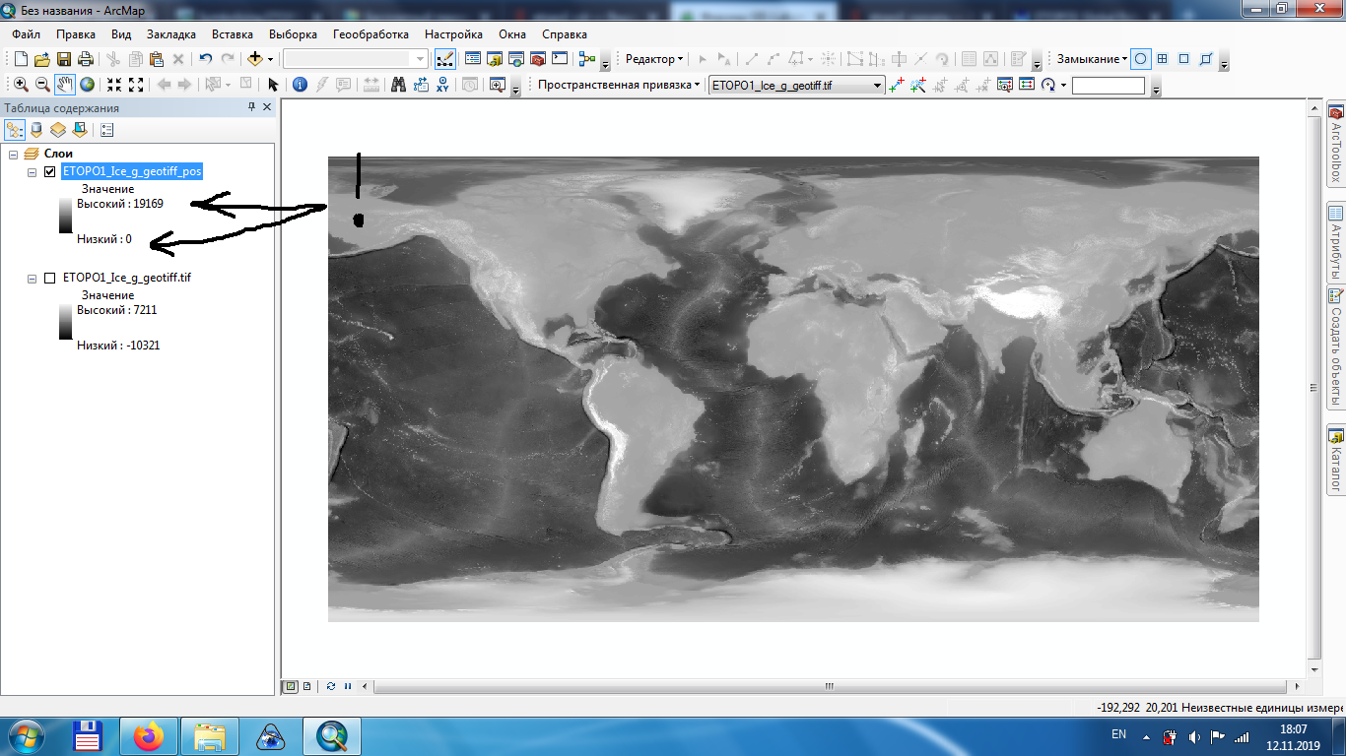Open the Find binoculars tool
Screen dimensions: 1346x756
pos(398,85)
